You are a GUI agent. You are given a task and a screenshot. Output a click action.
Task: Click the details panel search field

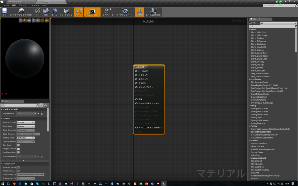click(19, 105)
